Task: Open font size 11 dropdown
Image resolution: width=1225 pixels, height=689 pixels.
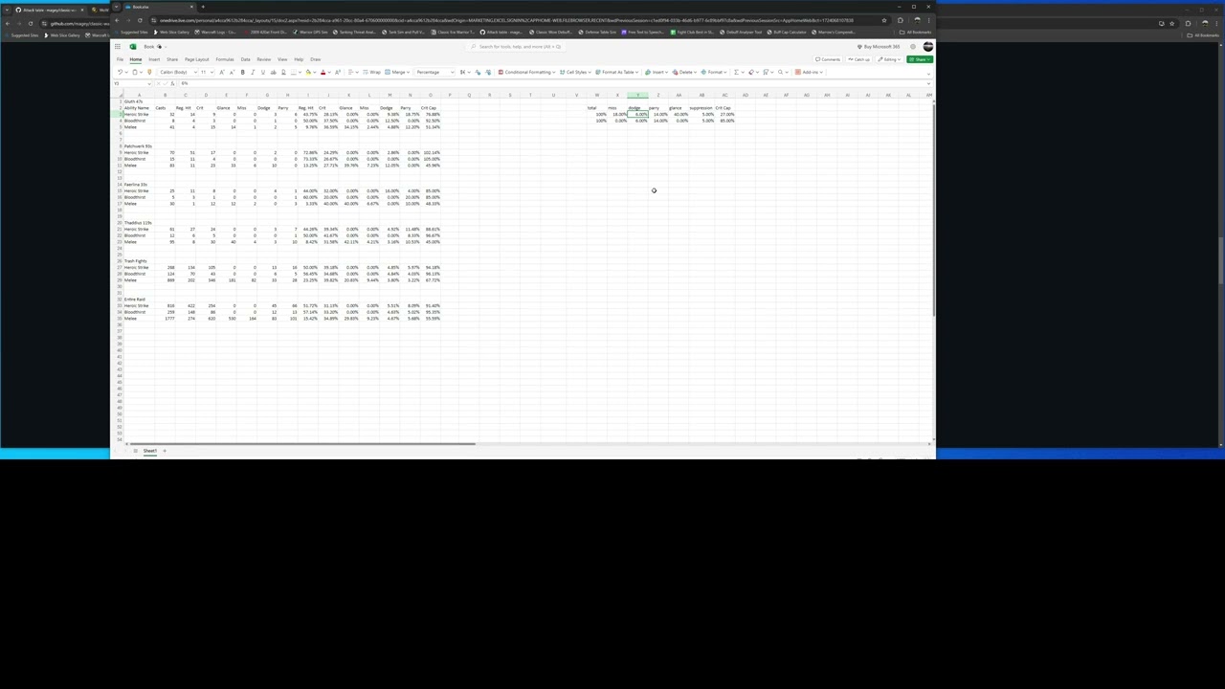Action: 207,72
